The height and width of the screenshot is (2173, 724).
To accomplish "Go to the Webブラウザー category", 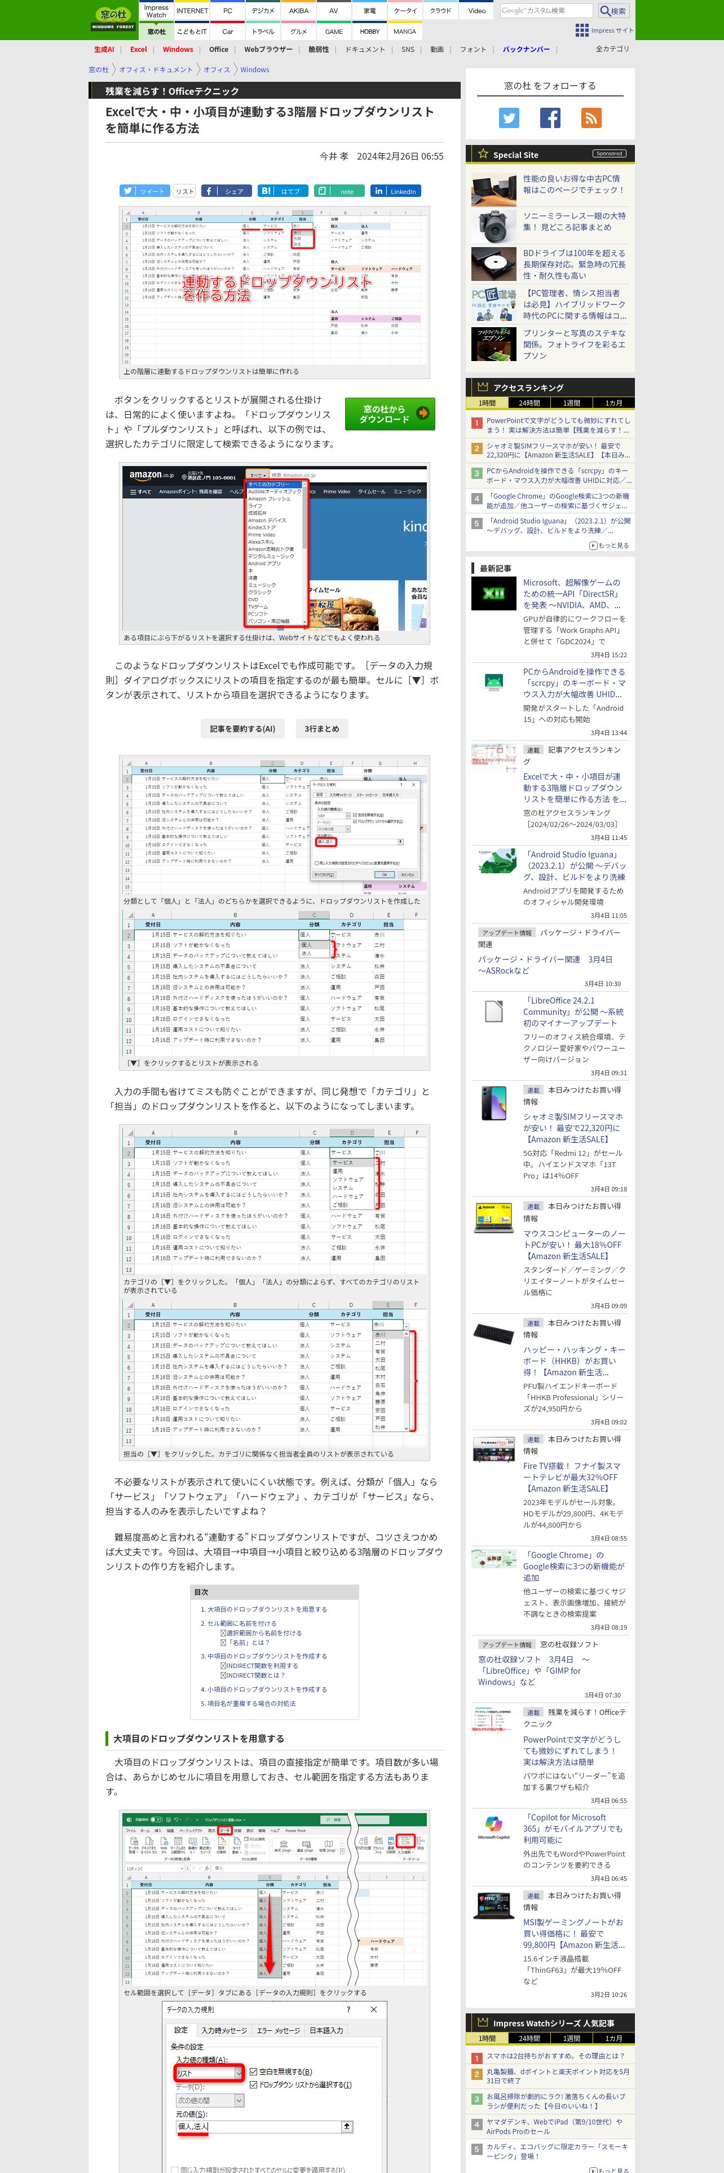I will pyautogui.click(x=268, y=50).
